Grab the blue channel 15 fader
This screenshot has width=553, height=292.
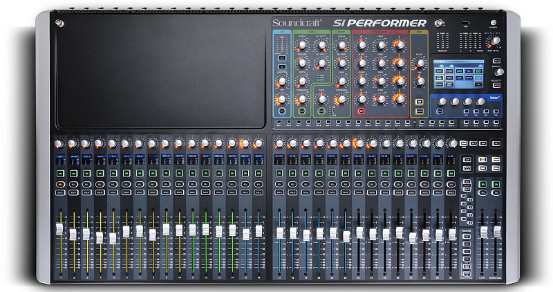246,234
